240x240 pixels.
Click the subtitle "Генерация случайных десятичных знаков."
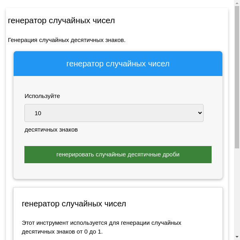pos(67,40)
